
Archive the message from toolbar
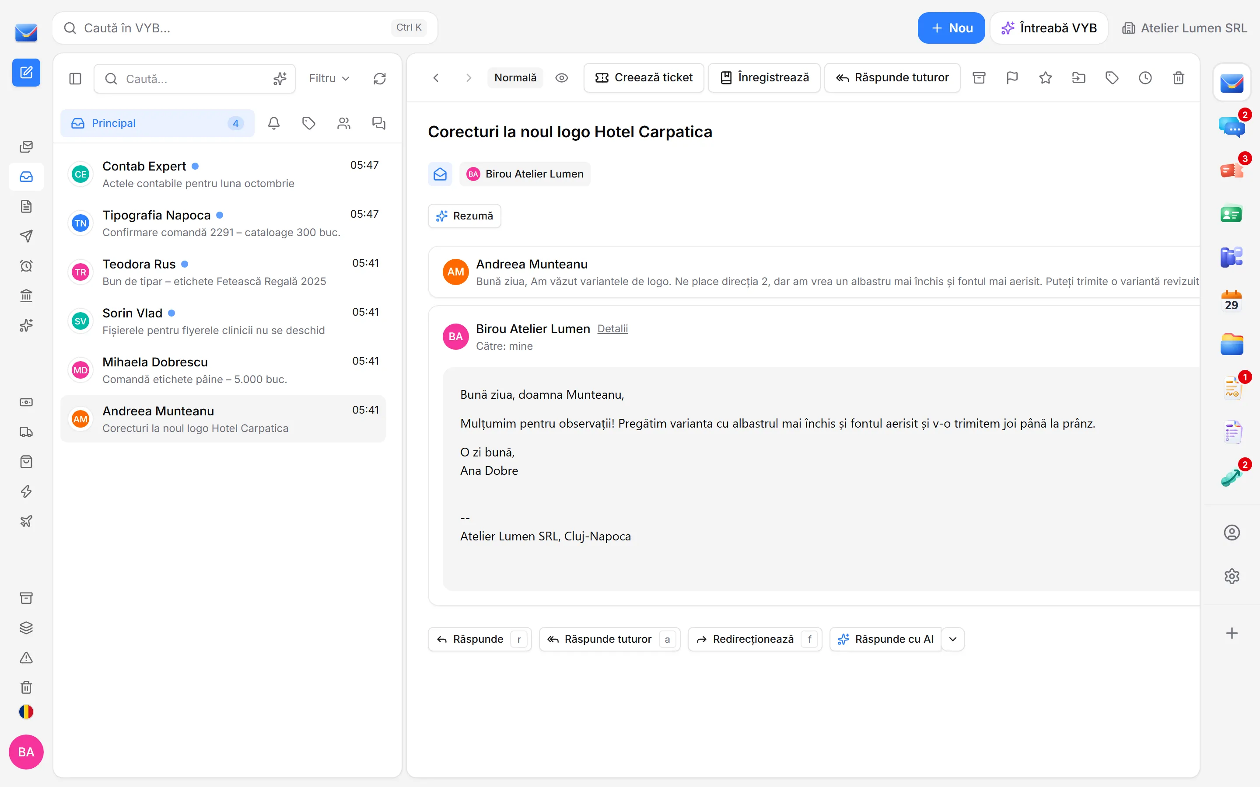pyautogui.click(x=979, y=78)
